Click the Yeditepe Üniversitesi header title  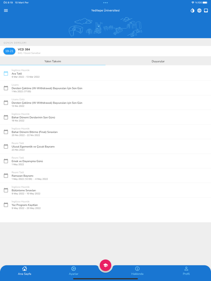click(105, 10)
